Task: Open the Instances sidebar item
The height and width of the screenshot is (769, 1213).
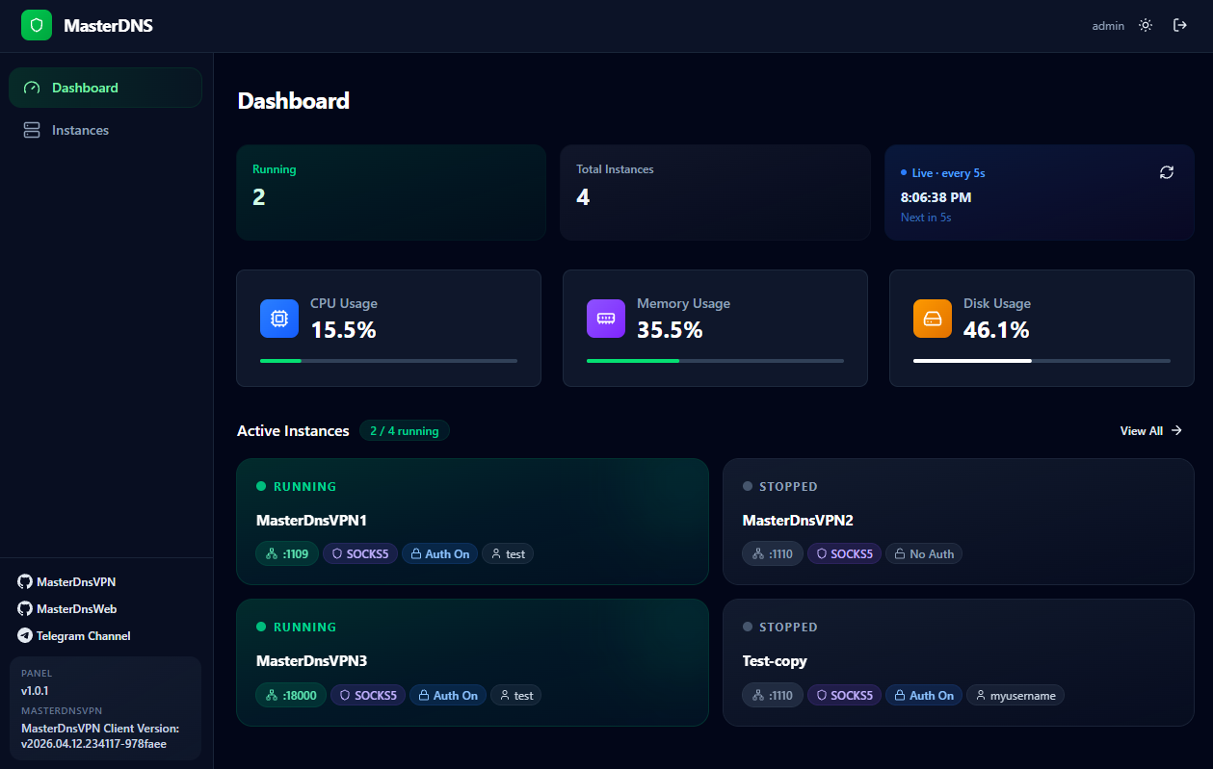Action: 105,130
